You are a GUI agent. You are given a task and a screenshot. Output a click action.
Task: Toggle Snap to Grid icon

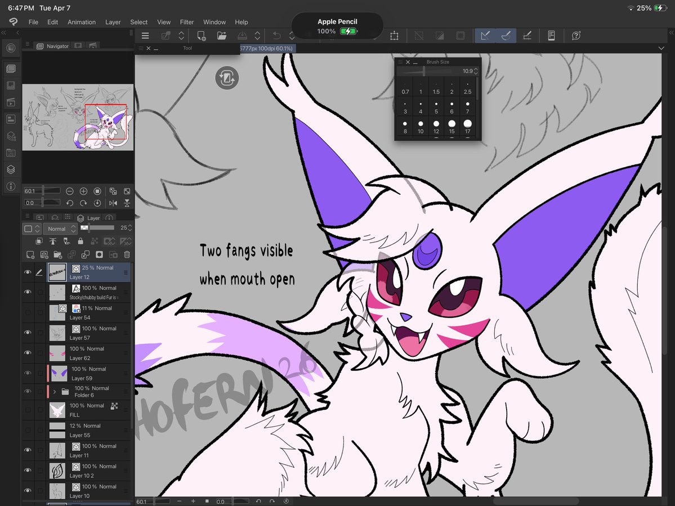point(527,35)
